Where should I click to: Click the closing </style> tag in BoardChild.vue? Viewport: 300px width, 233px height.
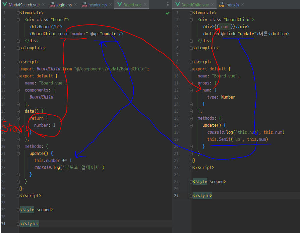202,196
